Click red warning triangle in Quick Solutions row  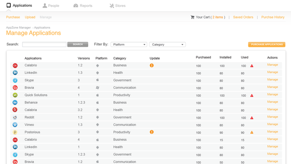pyautogui.click(x=251, y=96)
